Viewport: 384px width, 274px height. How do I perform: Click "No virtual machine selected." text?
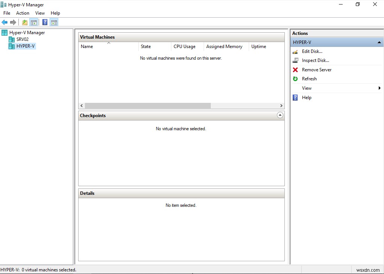(181, 129)
